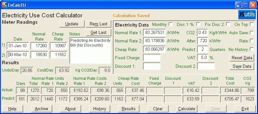Open the Archive
The image size is (258, 114).
[42, 109]
